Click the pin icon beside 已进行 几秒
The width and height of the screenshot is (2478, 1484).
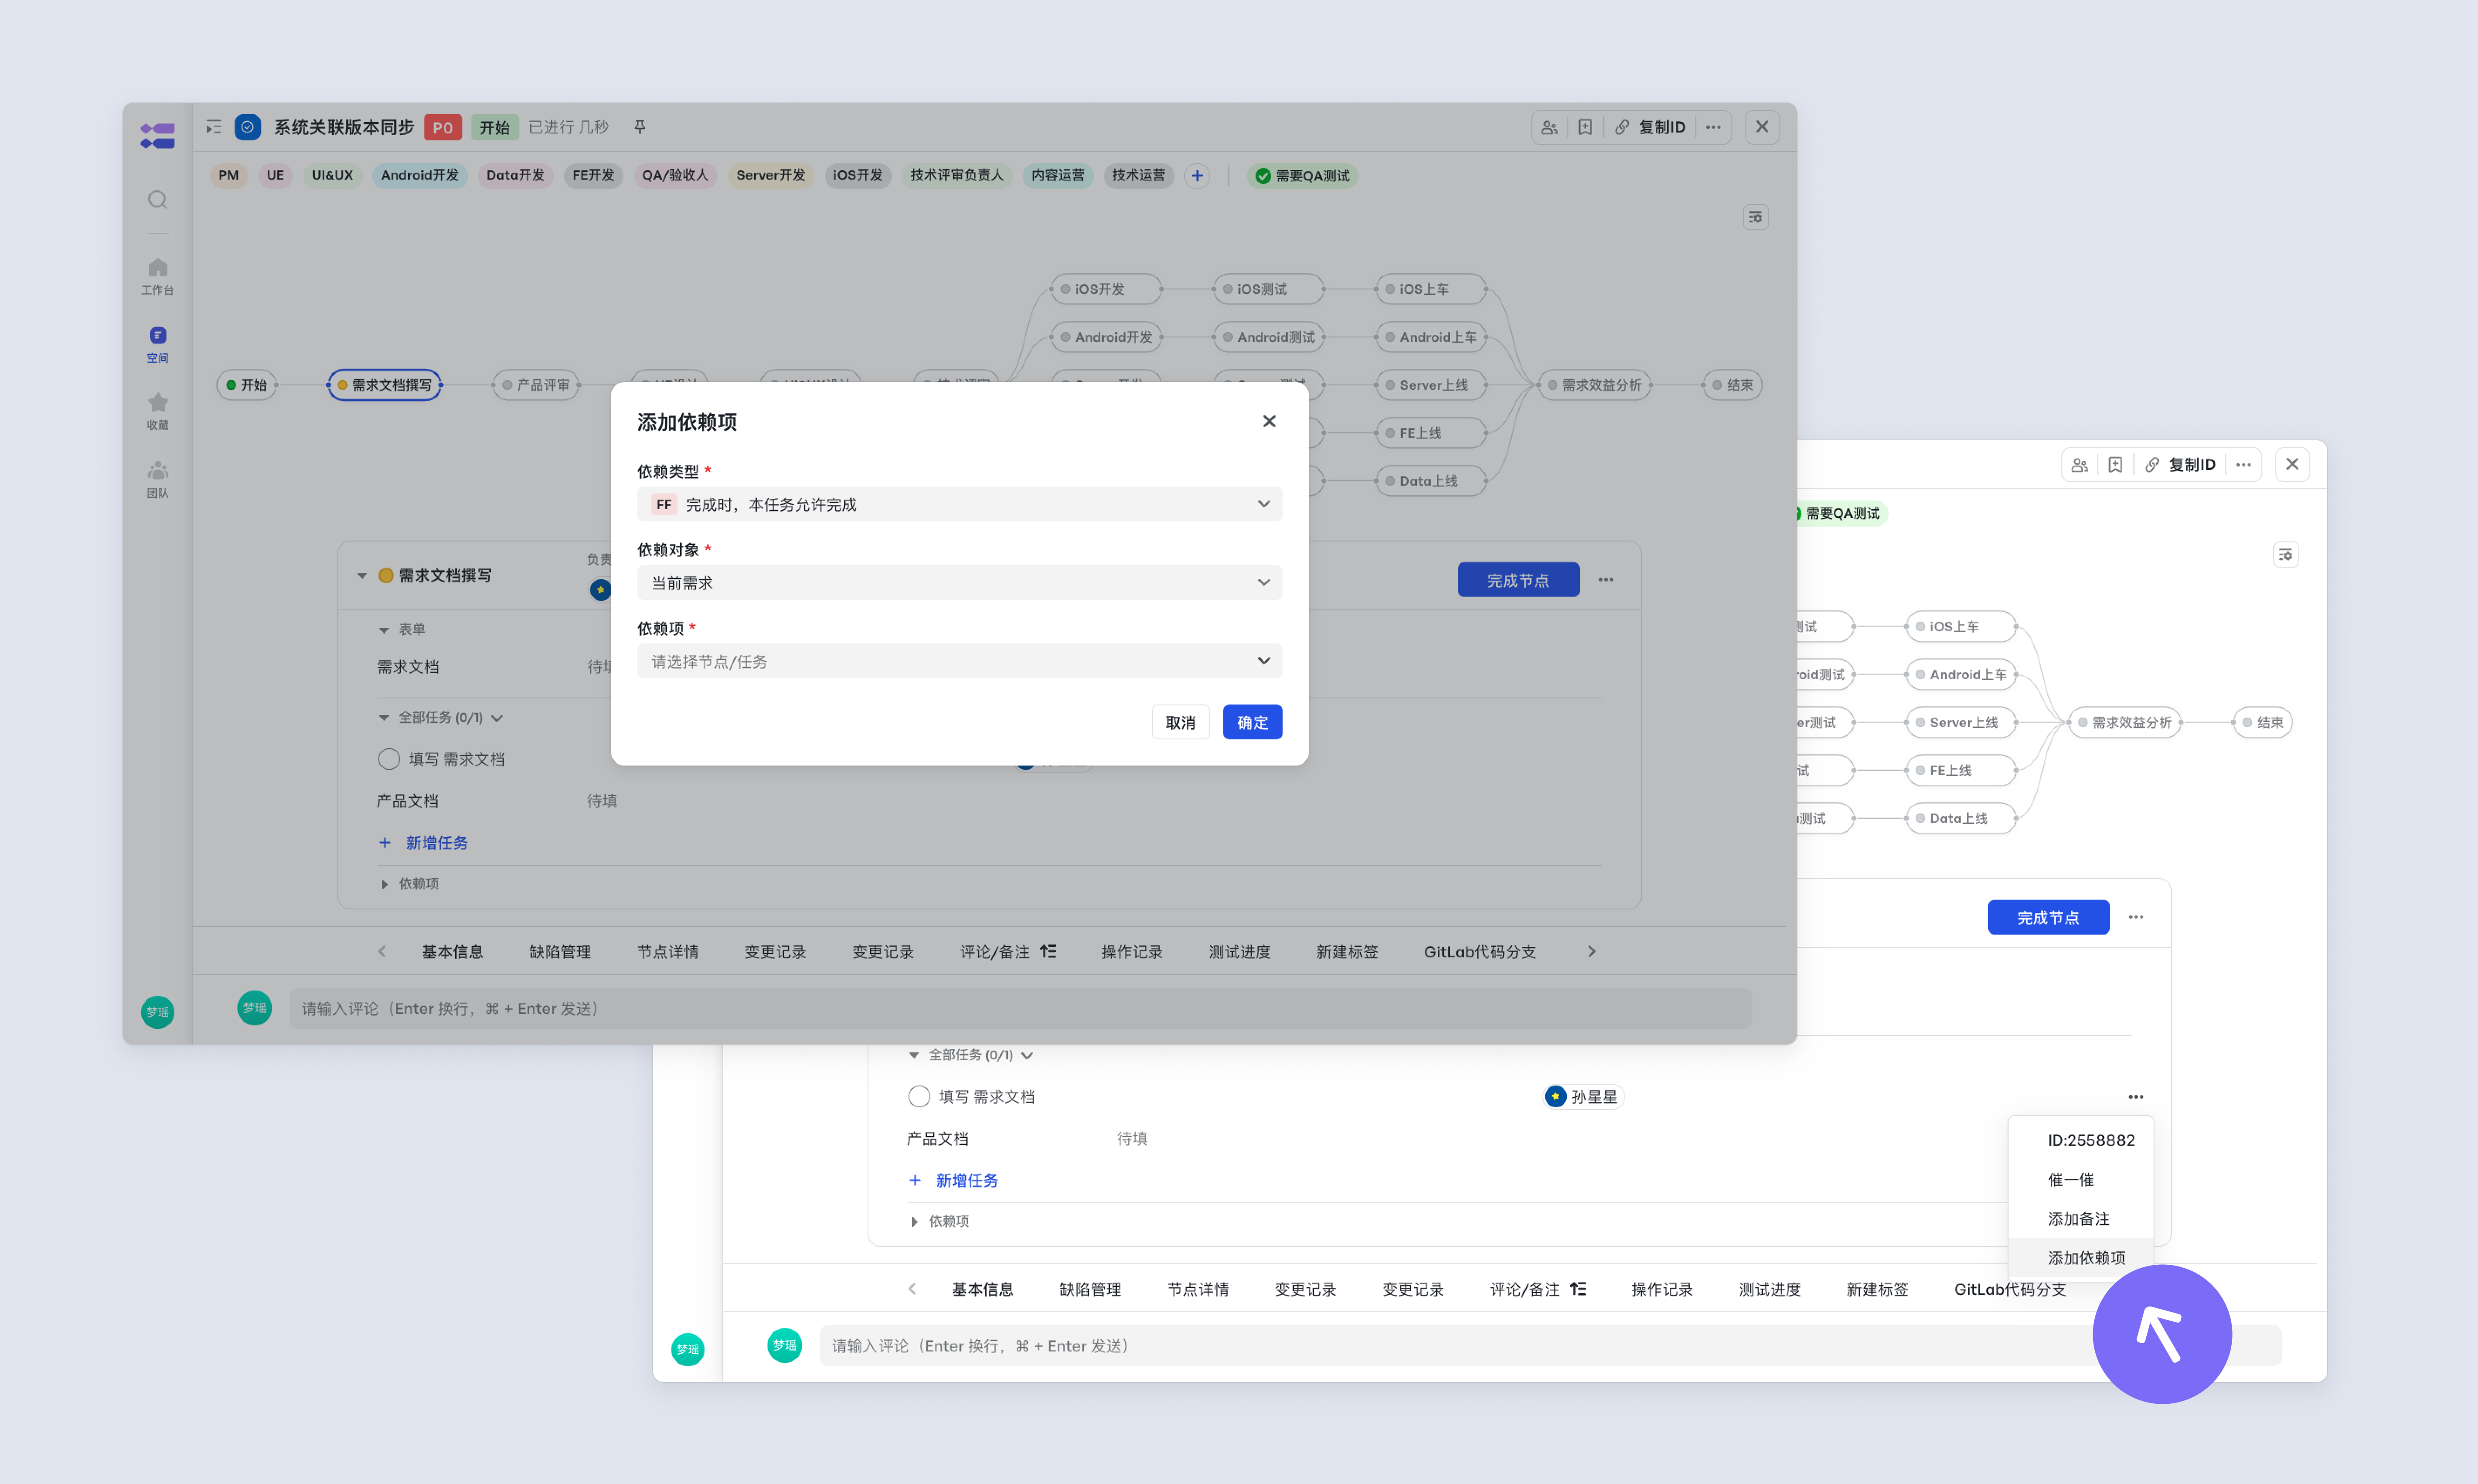[x=639, y=127]
